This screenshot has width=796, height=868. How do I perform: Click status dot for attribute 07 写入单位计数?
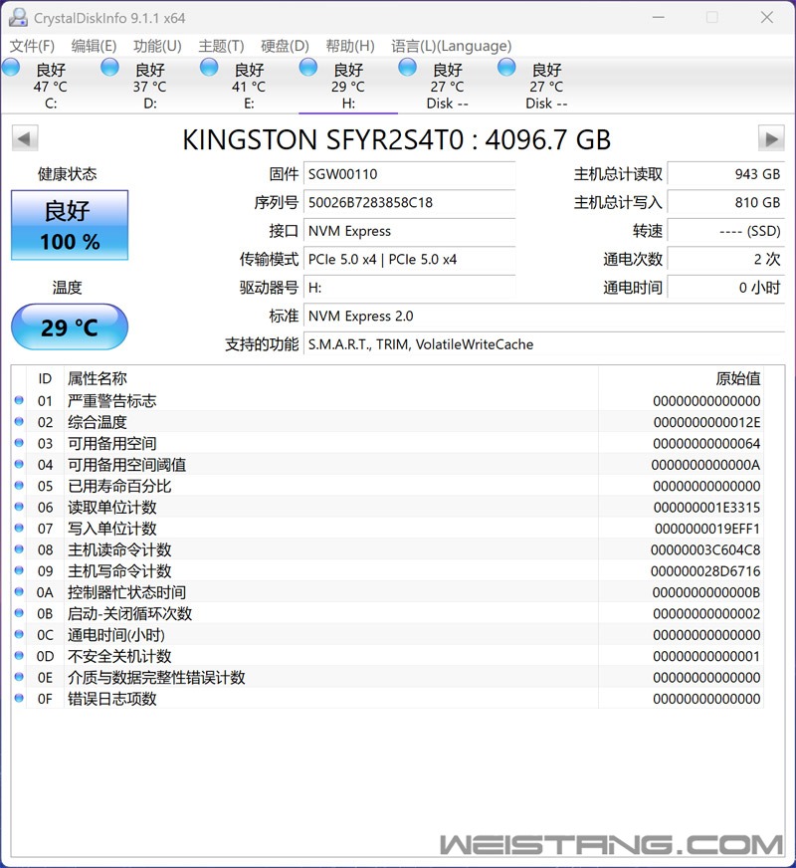tap(19, 529)
